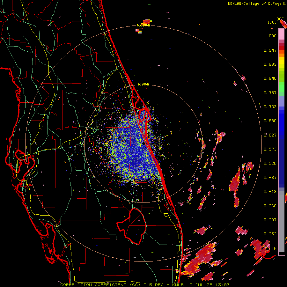Select the 0.573 scale value

coord(270,149)
